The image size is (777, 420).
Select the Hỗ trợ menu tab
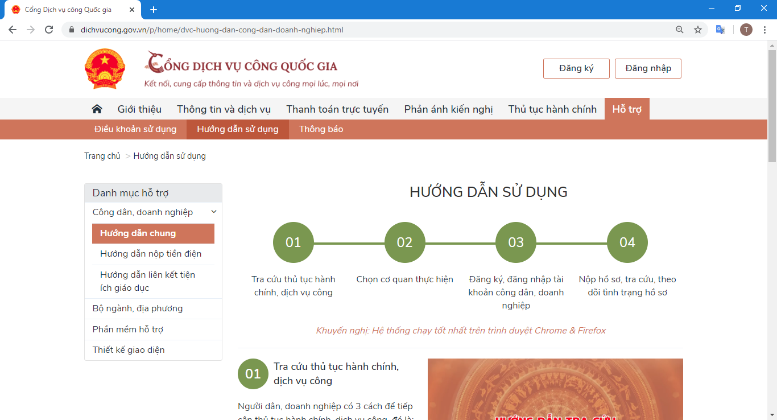(627, 109)
